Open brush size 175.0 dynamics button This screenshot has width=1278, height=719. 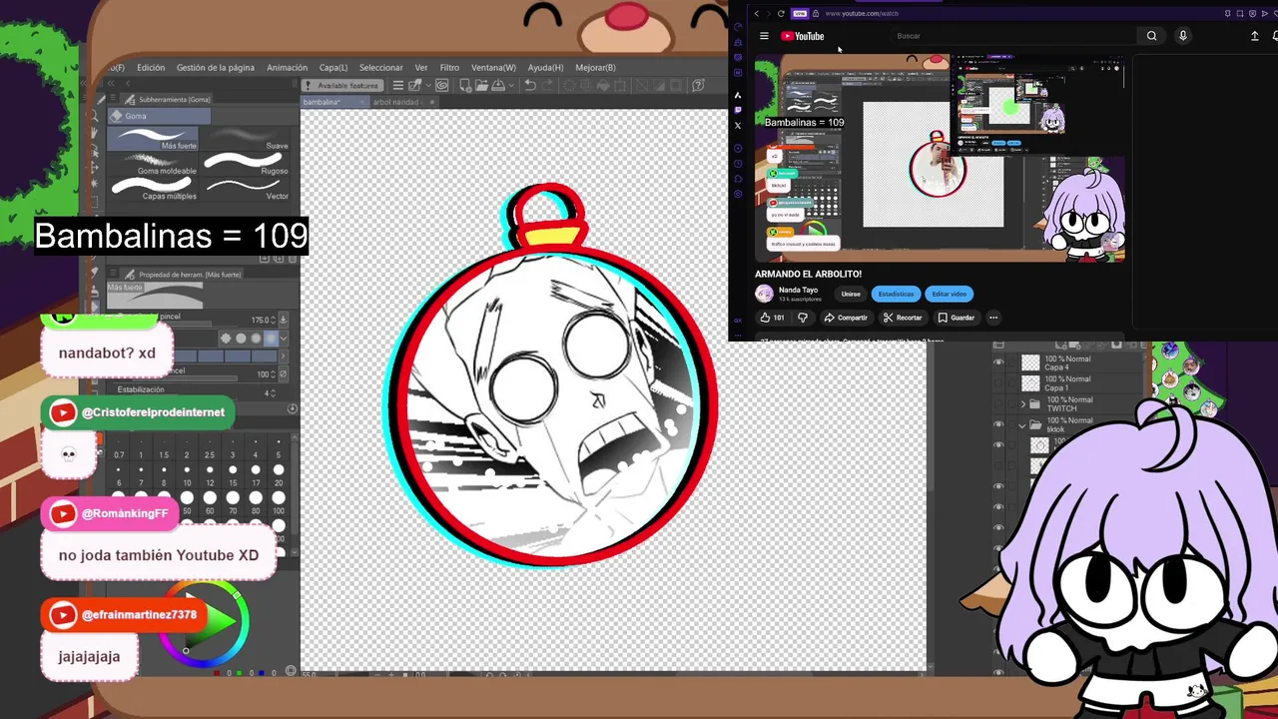283,320
